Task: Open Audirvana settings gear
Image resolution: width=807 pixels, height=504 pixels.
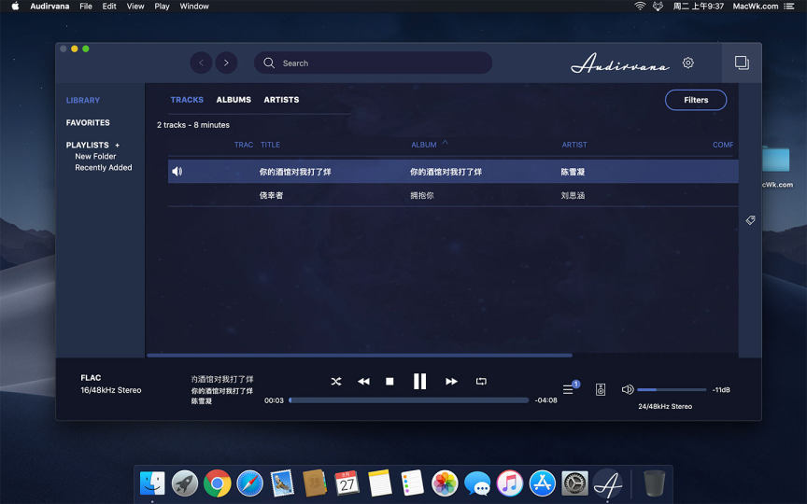Action: pos(688,63)
